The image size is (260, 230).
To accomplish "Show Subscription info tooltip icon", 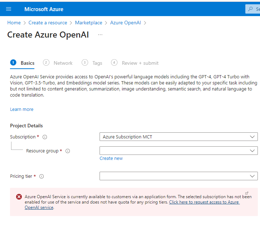I will (x=45, y=137).
